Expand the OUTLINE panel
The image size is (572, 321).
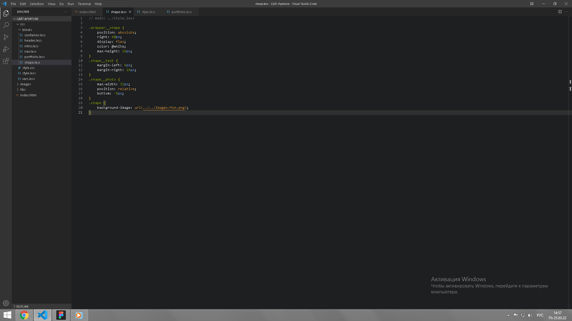42,306
